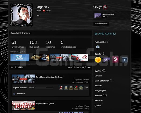Click the gold coin badge

point(98,60)
